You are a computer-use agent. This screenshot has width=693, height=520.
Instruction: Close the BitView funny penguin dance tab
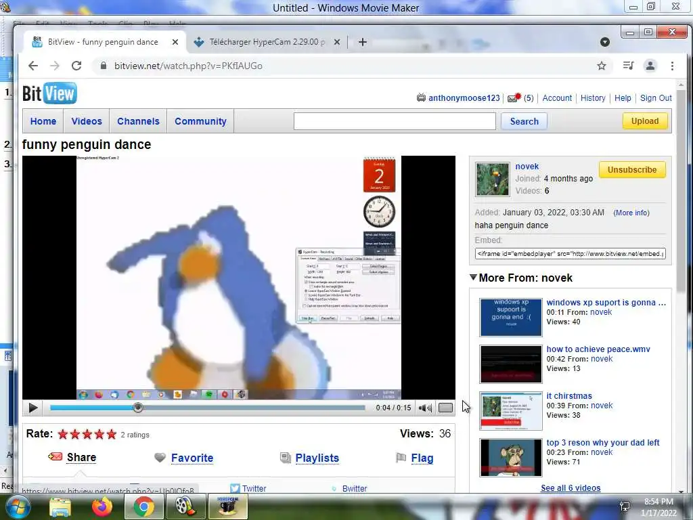175,42
